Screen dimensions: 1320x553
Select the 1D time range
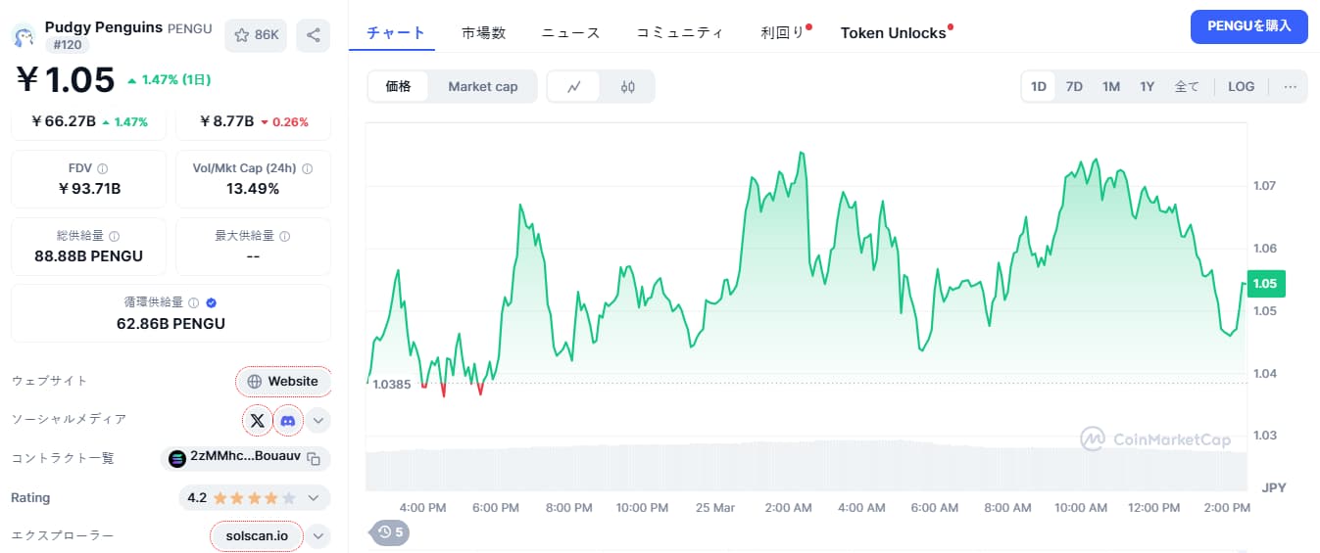pyautogui.click(x=1039, y=86)
